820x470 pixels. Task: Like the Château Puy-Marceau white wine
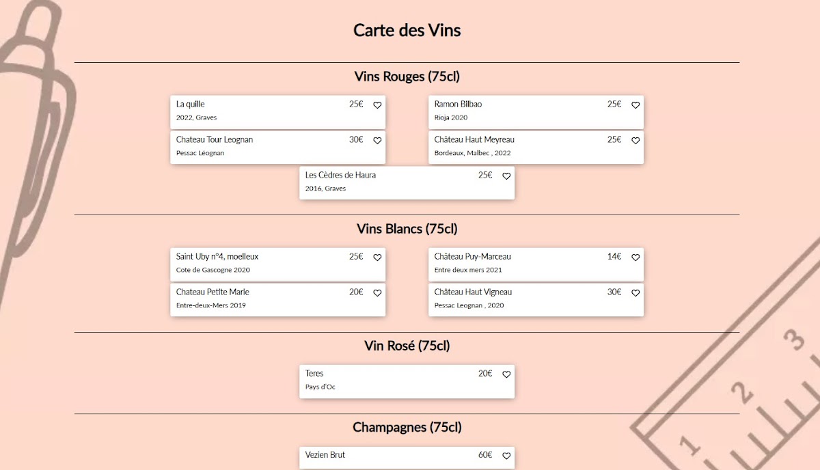(635, 258)
